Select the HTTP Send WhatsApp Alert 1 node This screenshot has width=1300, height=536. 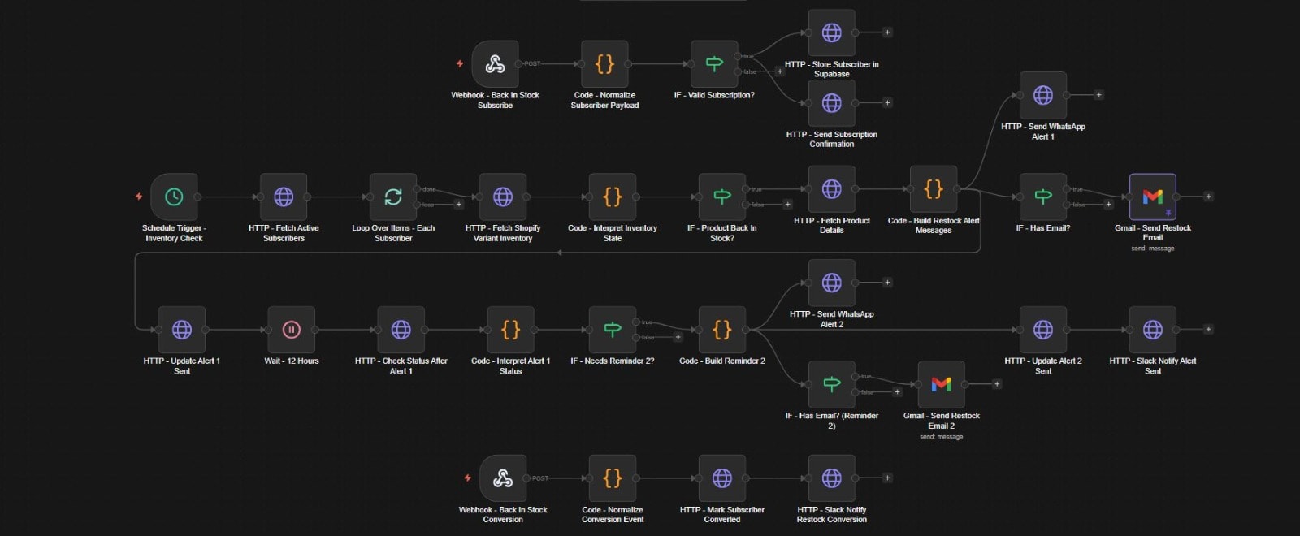coord(1043,95)
